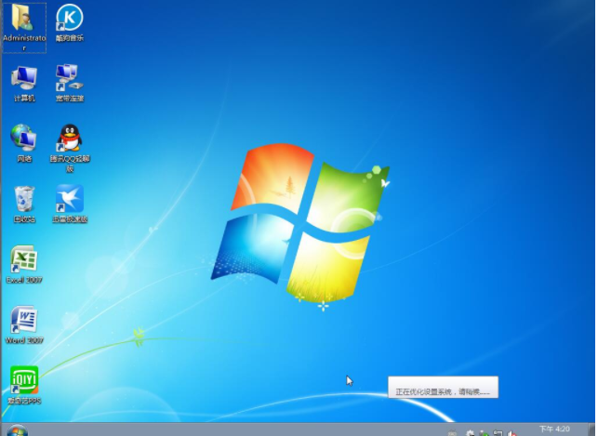Screen dimensions: 598x436
Task: Click the taskbar clock showing 下午 4:20
Action: (554, 429)
